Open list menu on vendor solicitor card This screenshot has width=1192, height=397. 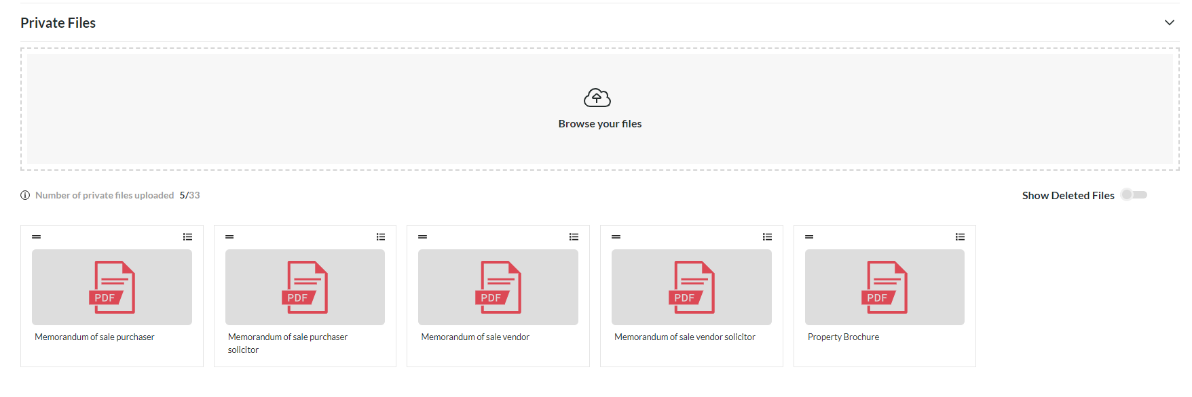point(768,236)
